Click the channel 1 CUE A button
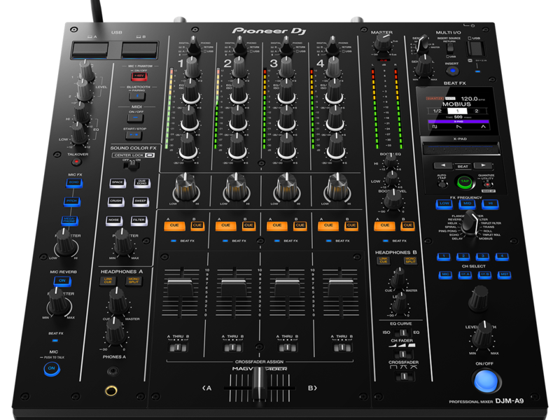This screenshot has width=560, height=420. tap(174, 225)
